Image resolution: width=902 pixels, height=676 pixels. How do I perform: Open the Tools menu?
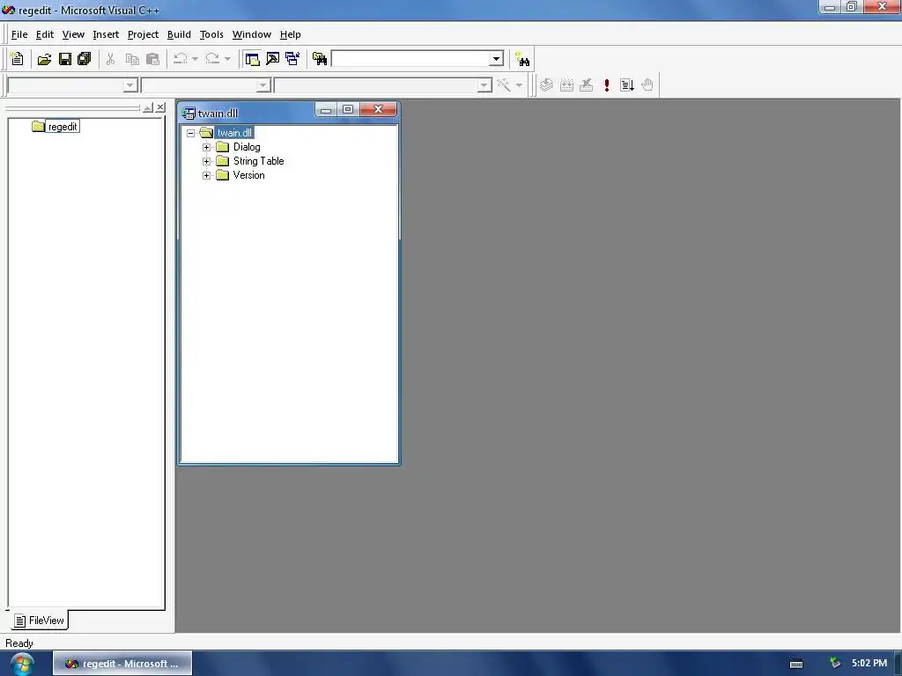[x=211, y=34]
